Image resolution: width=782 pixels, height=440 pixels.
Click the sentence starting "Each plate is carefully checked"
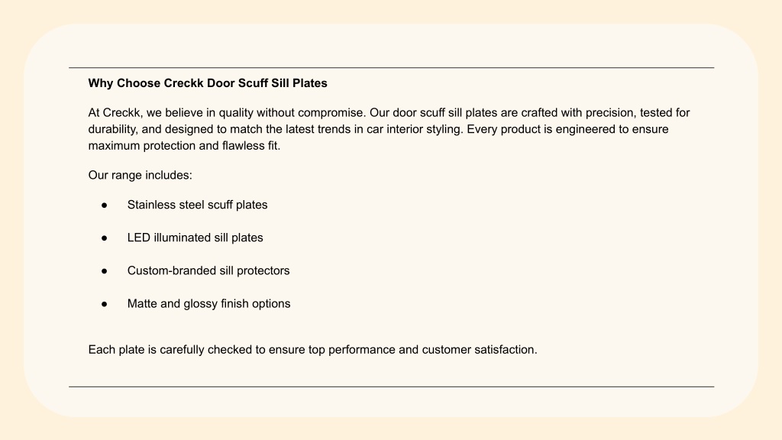[312, 350]
